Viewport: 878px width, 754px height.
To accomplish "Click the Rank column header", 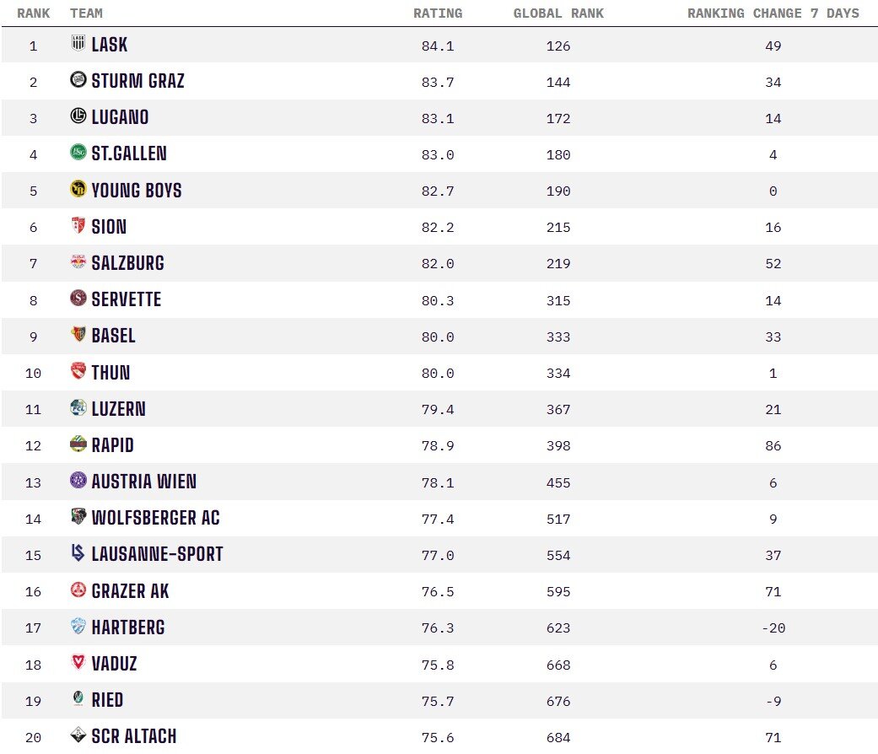I will (34, 13).
